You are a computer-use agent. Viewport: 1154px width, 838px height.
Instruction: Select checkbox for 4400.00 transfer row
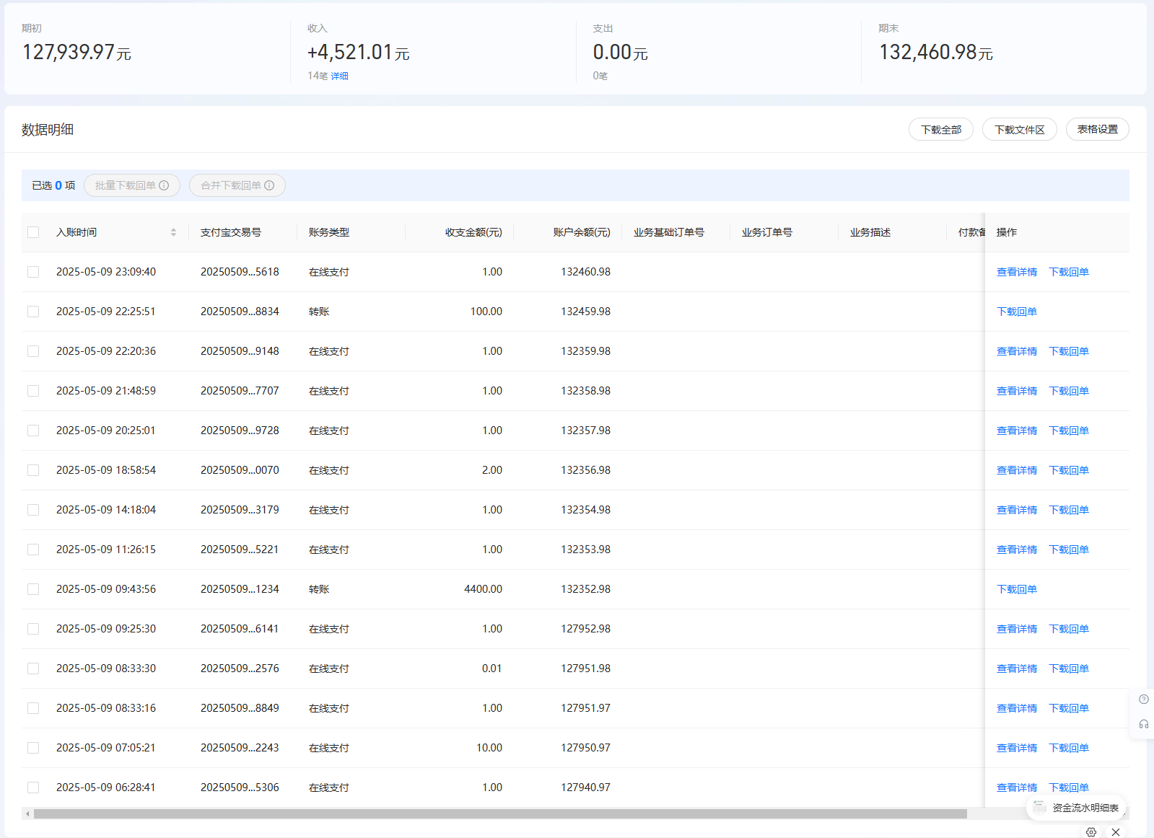coord(33,589)
